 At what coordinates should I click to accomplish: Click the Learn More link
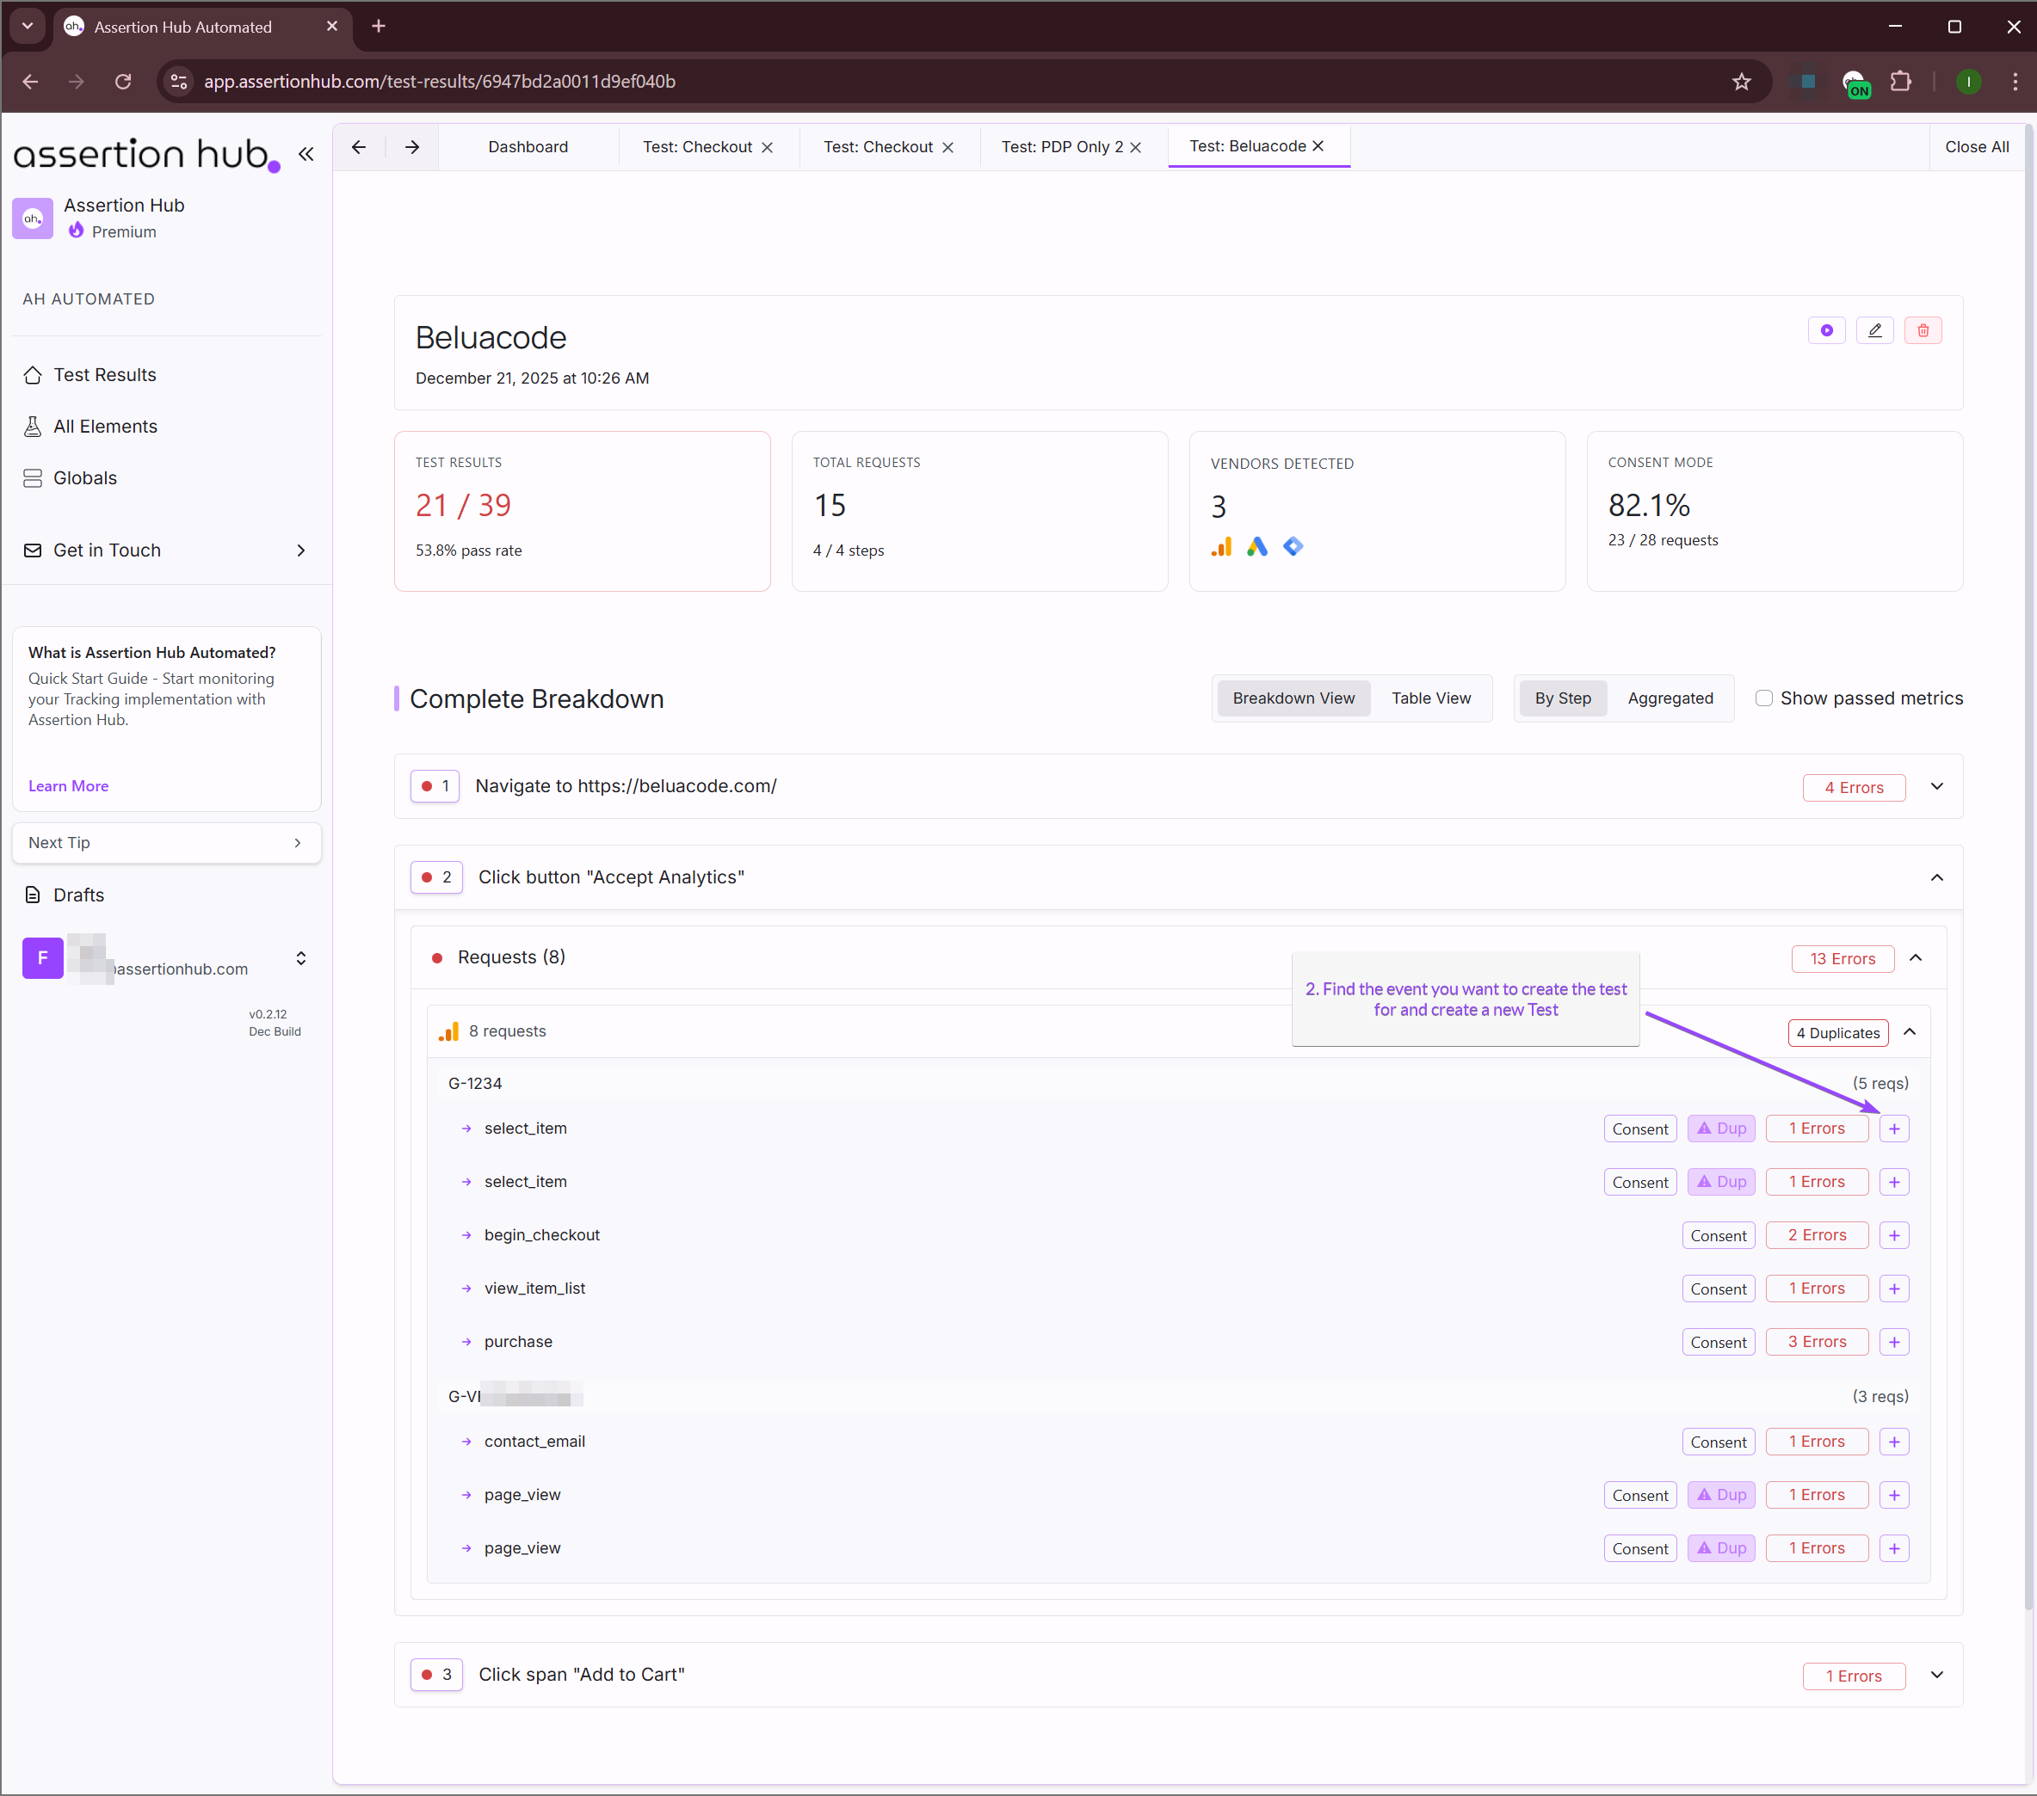coord(68,786)
